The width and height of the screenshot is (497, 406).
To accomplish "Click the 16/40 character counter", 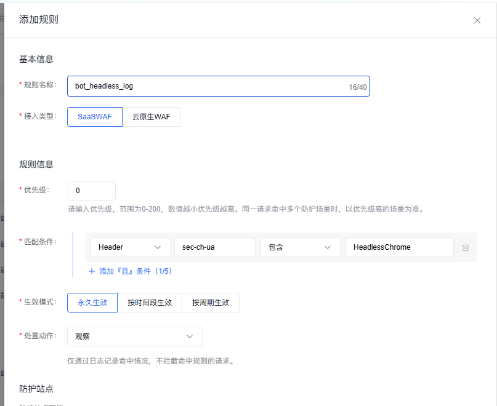I will pyautogui.click(x=358, y=87).
